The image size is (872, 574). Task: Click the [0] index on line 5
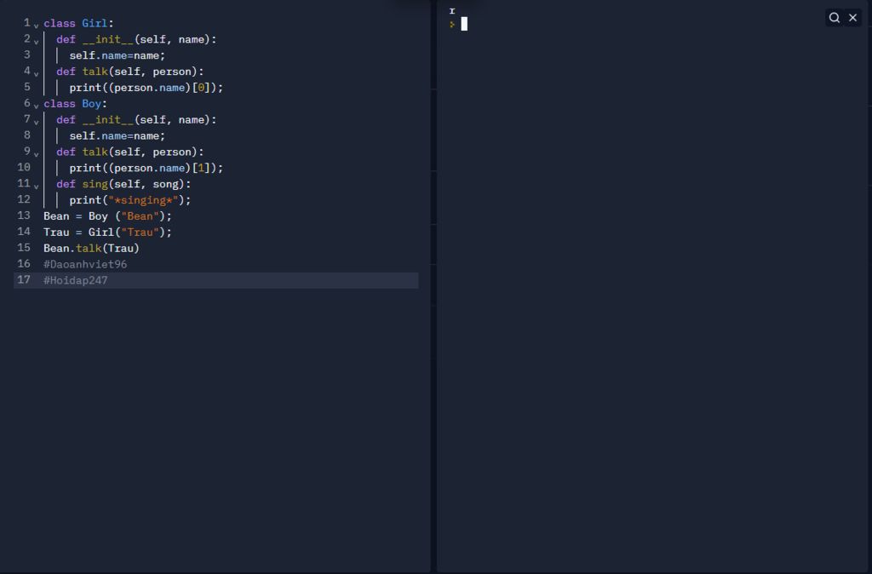201,88
